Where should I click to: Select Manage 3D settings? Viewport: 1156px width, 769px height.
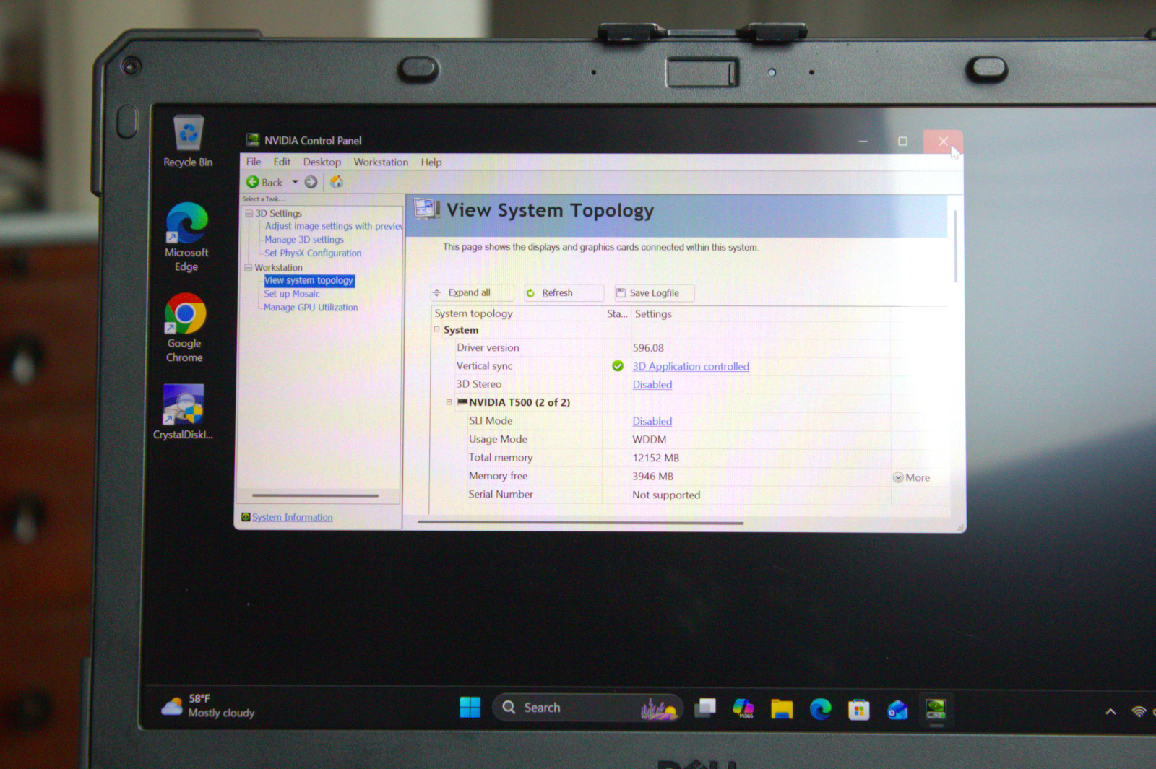304,240
